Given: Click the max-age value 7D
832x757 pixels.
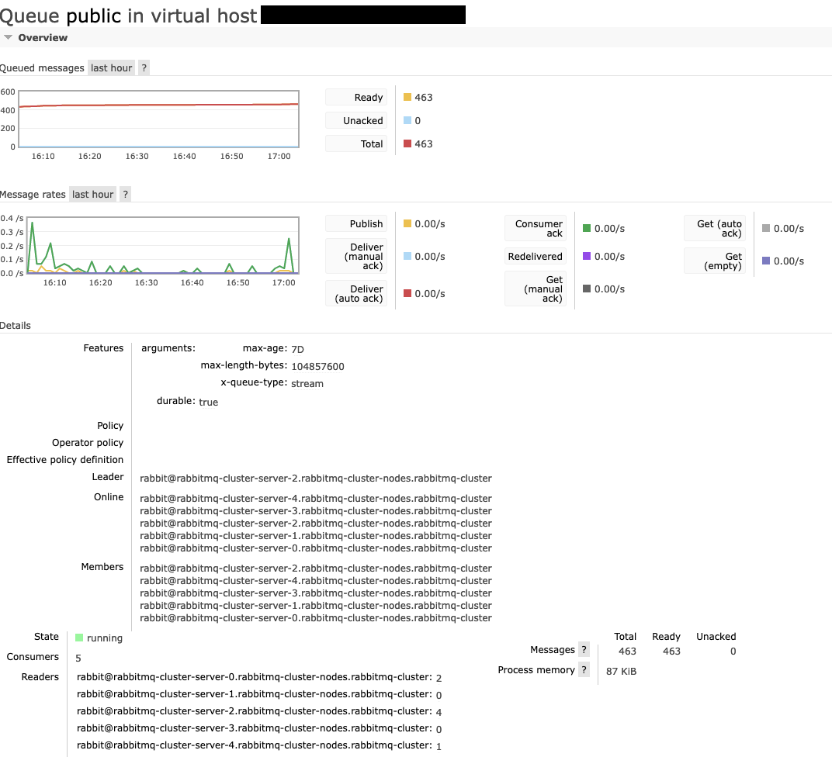Looking at the screenshot, I should click(x=298, y=349).
